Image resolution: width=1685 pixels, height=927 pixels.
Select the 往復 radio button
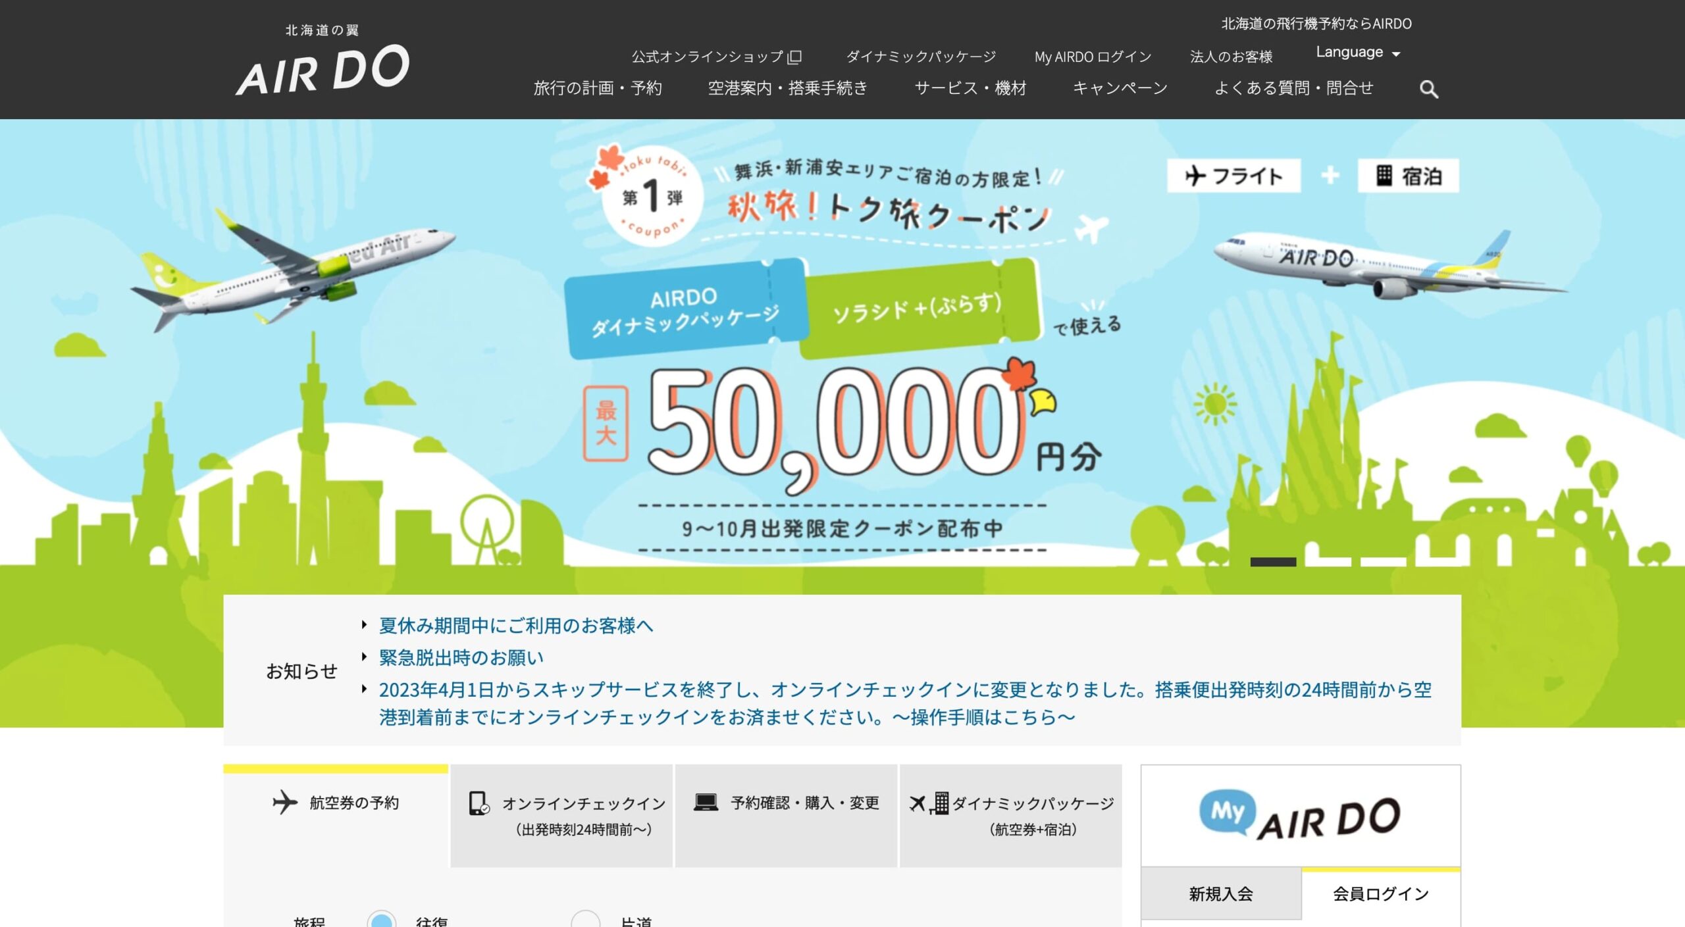click(x=382, y=920)
